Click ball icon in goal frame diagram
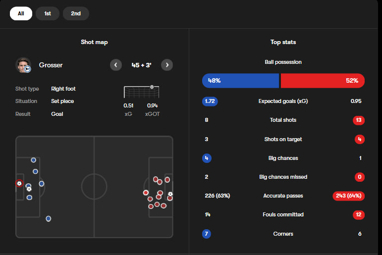This screenshot has height=255, width=382. [x=152, y=87]
